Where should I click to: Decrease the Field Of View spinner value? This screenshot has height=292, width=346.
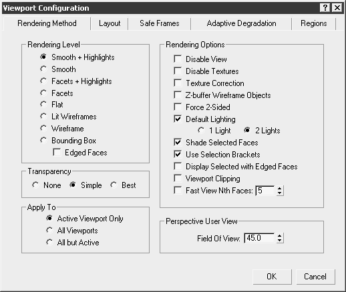tap(280, 241)
